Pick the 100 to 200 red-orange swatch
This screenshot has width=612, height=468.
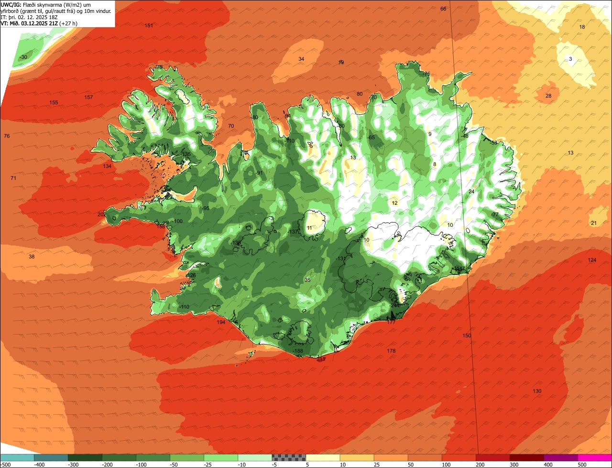459,457
